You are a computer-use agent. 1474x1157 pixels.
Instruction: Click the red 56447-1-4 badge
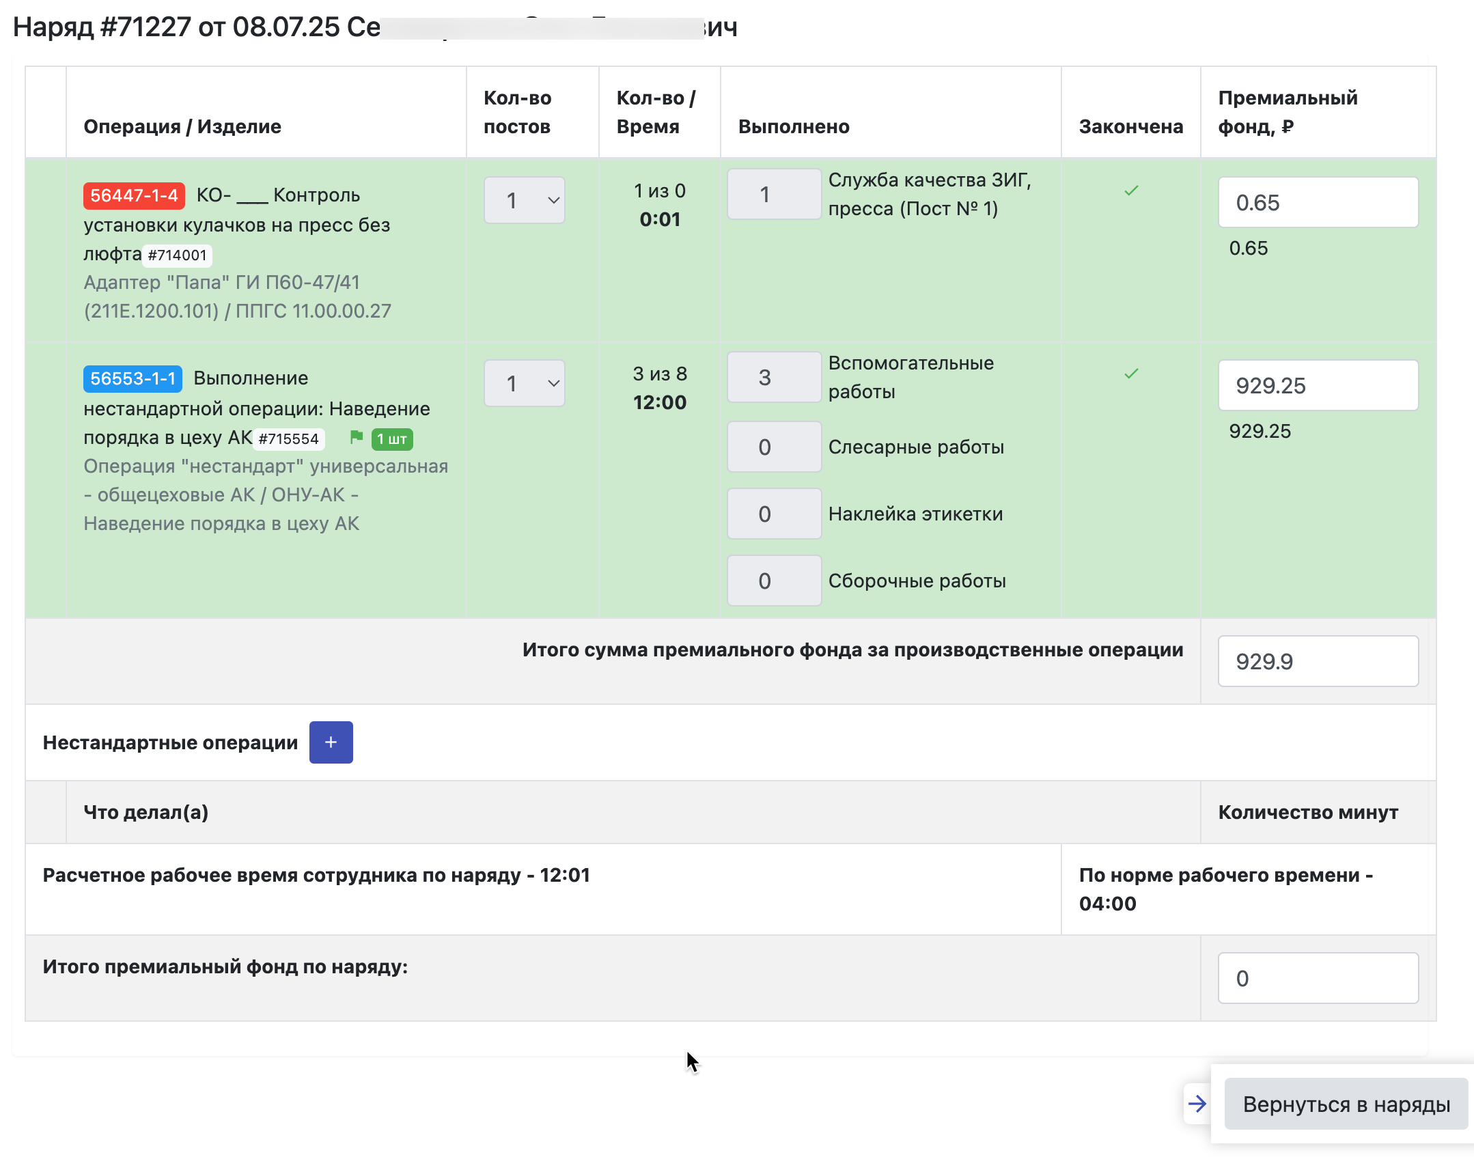click(134, 195)
